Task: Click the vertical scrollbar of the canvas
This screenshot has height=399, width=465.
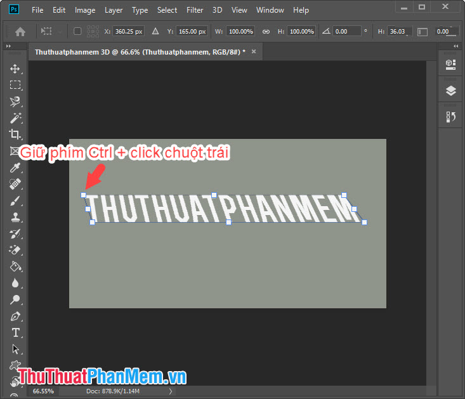Action: point(431,222)
